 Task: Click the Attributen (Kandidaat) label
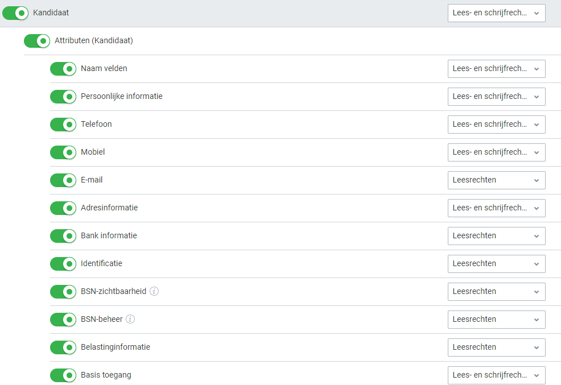pyautogui.click(x=94, y=41)
